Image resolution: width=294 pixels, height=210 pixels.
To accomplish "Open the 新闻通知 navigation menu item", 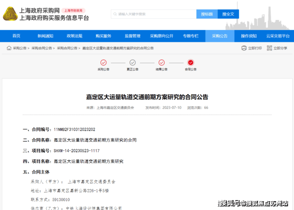I will pos(45,36).
